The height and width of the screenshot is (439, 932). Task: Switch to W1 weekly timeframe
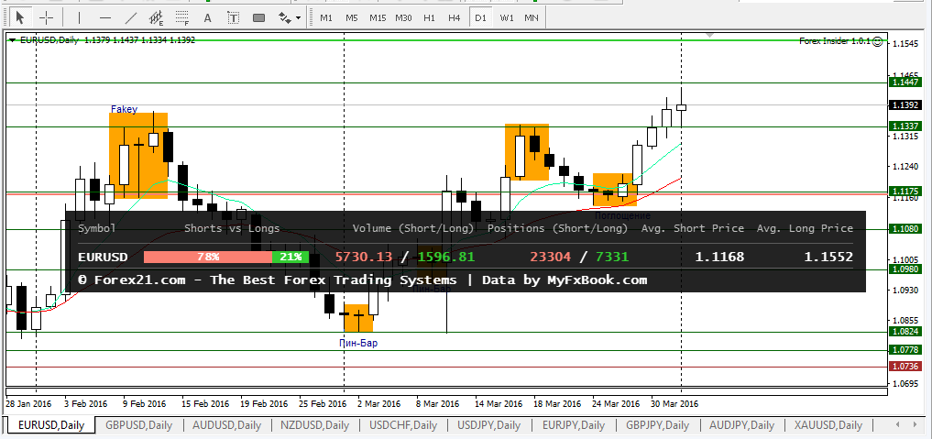point(507,17)
